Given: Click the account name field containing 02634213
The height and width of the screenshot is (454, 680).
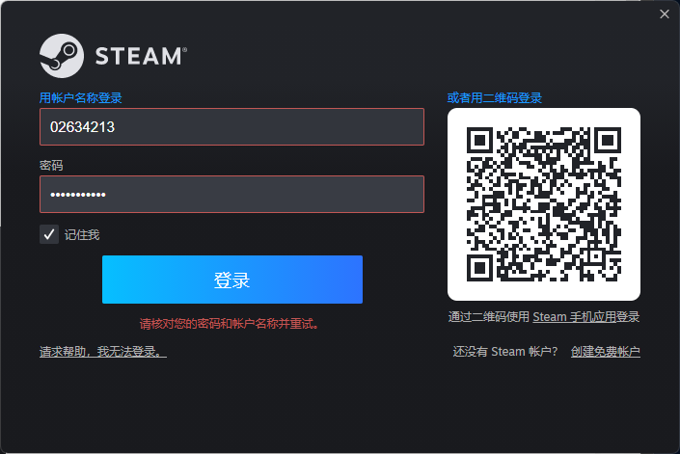Looking at the screenshot, I should pyautogui.click(x=231, y=126).
